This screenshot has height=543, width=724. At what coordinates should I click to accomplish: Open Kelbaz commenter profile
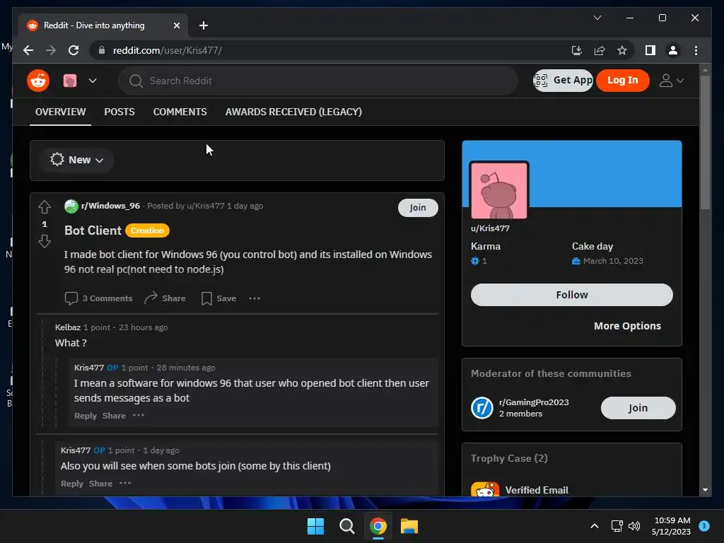point(67,327)
